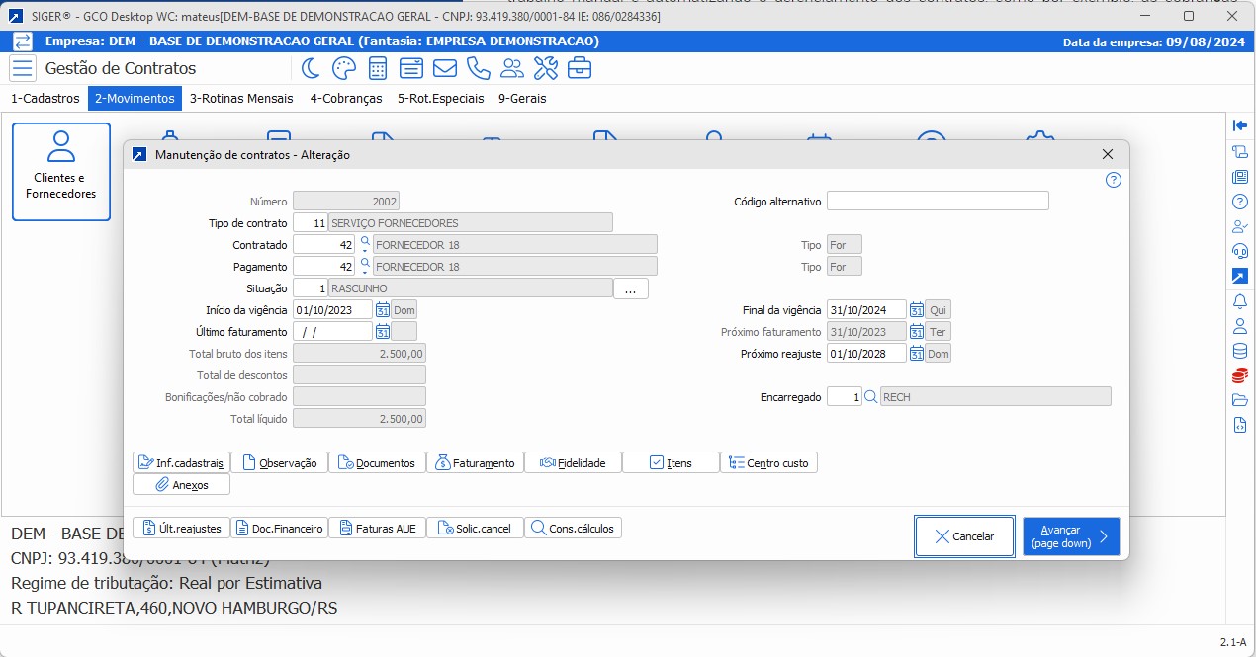This screenshot has height=657, width=1256.
Task: Open the wrench and screwdriver tools icon
Action: 546,68
